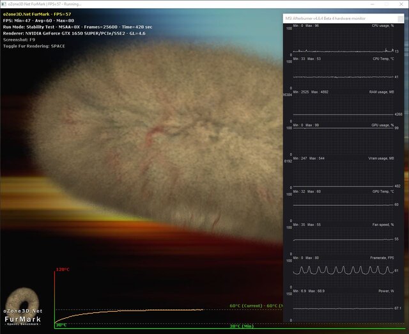
Task: Close the FurMark window
Action: point(401,4)
